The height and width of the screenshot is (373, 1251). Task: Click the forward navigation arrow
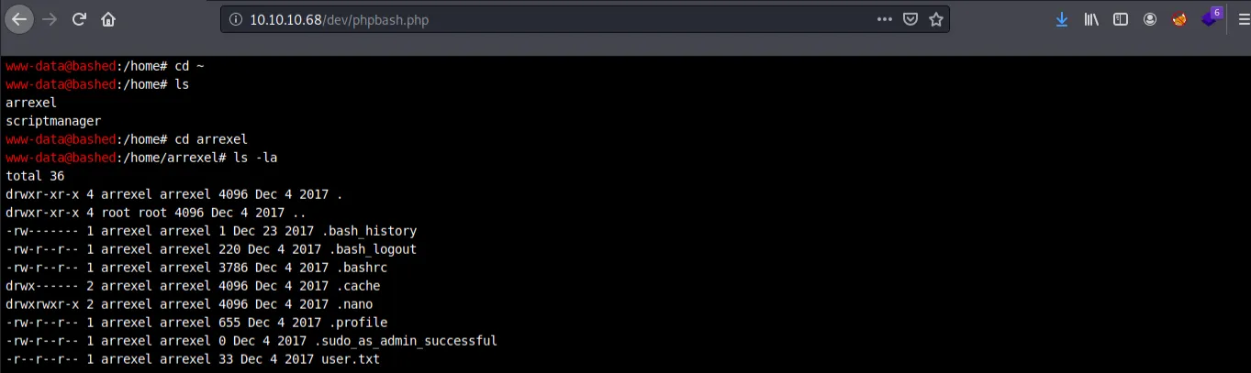click(x=50, y=19)
